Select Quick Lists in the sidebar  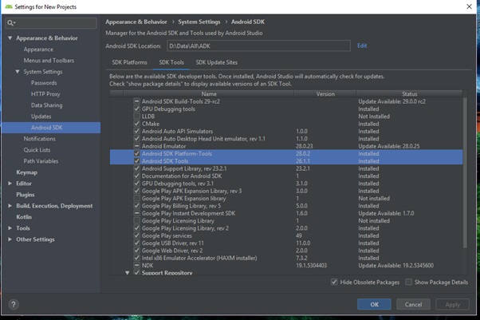click(37, 150)
